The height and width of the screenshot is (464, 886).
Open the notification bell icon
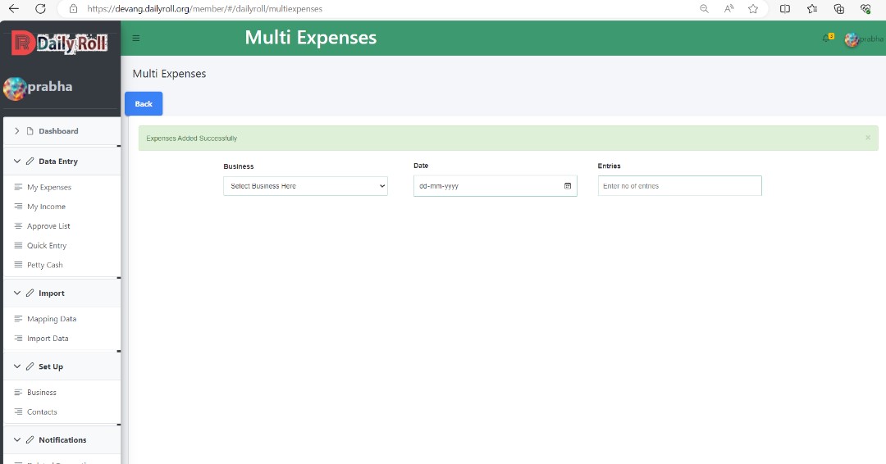point(827,38)
